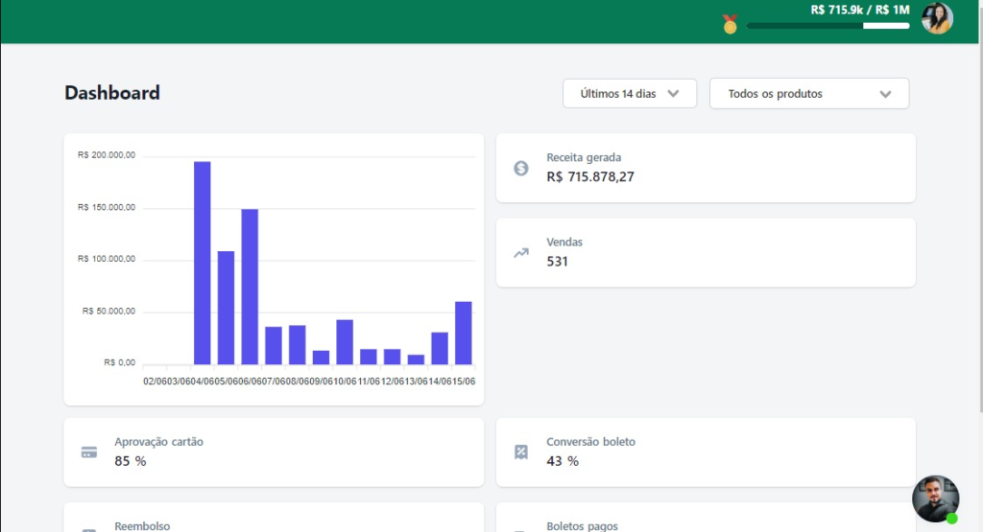Viewport: 983px width, 532px height.
Task: Click the R$ 150.000,00 axis label
Action: point(106,207)
